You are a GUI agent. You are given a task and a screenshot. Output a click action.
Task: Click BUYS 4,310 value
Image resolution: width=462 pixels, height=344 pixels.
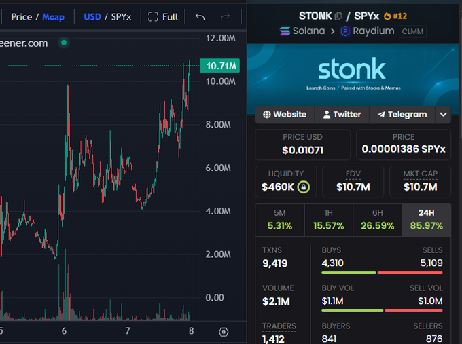[x=333, y=263]
